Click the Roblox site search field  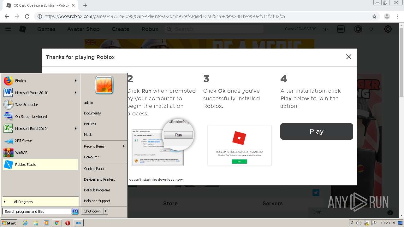[214, 29]
